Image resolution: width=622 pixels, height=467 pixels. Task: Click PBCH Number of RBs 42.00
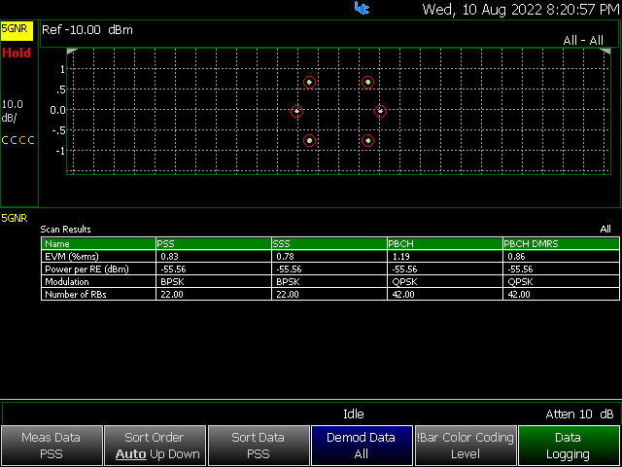403,295
